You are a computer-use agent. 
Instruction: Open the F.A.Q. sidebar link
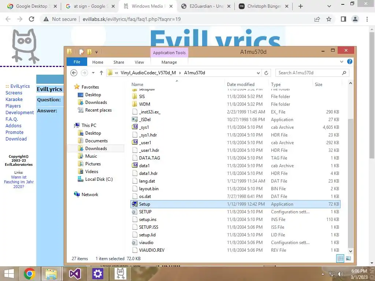tap(12, 119)
